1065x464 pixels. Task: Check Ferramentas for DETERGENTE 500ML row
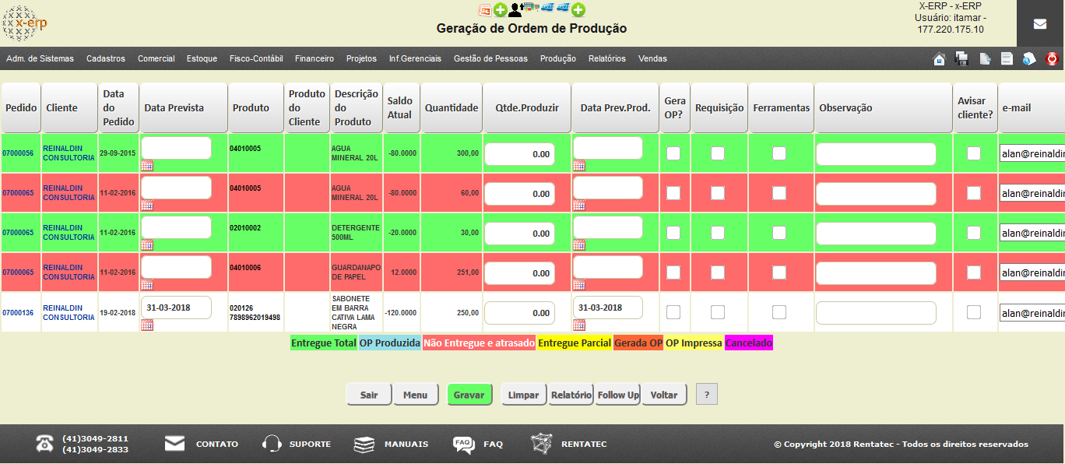(779, 233)
